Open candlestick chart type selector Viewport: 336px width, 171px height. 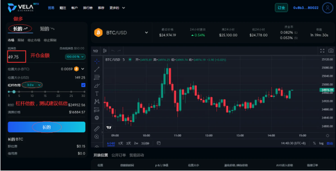point(105,51)
